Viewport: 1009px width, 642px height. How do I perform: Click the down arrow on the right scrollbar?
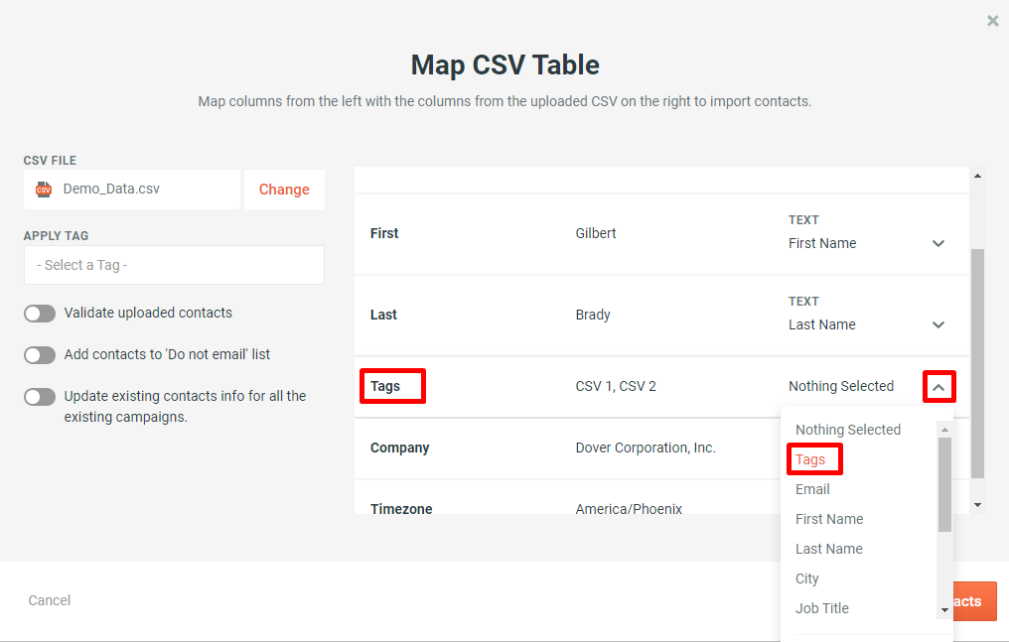tap(977, 506)
